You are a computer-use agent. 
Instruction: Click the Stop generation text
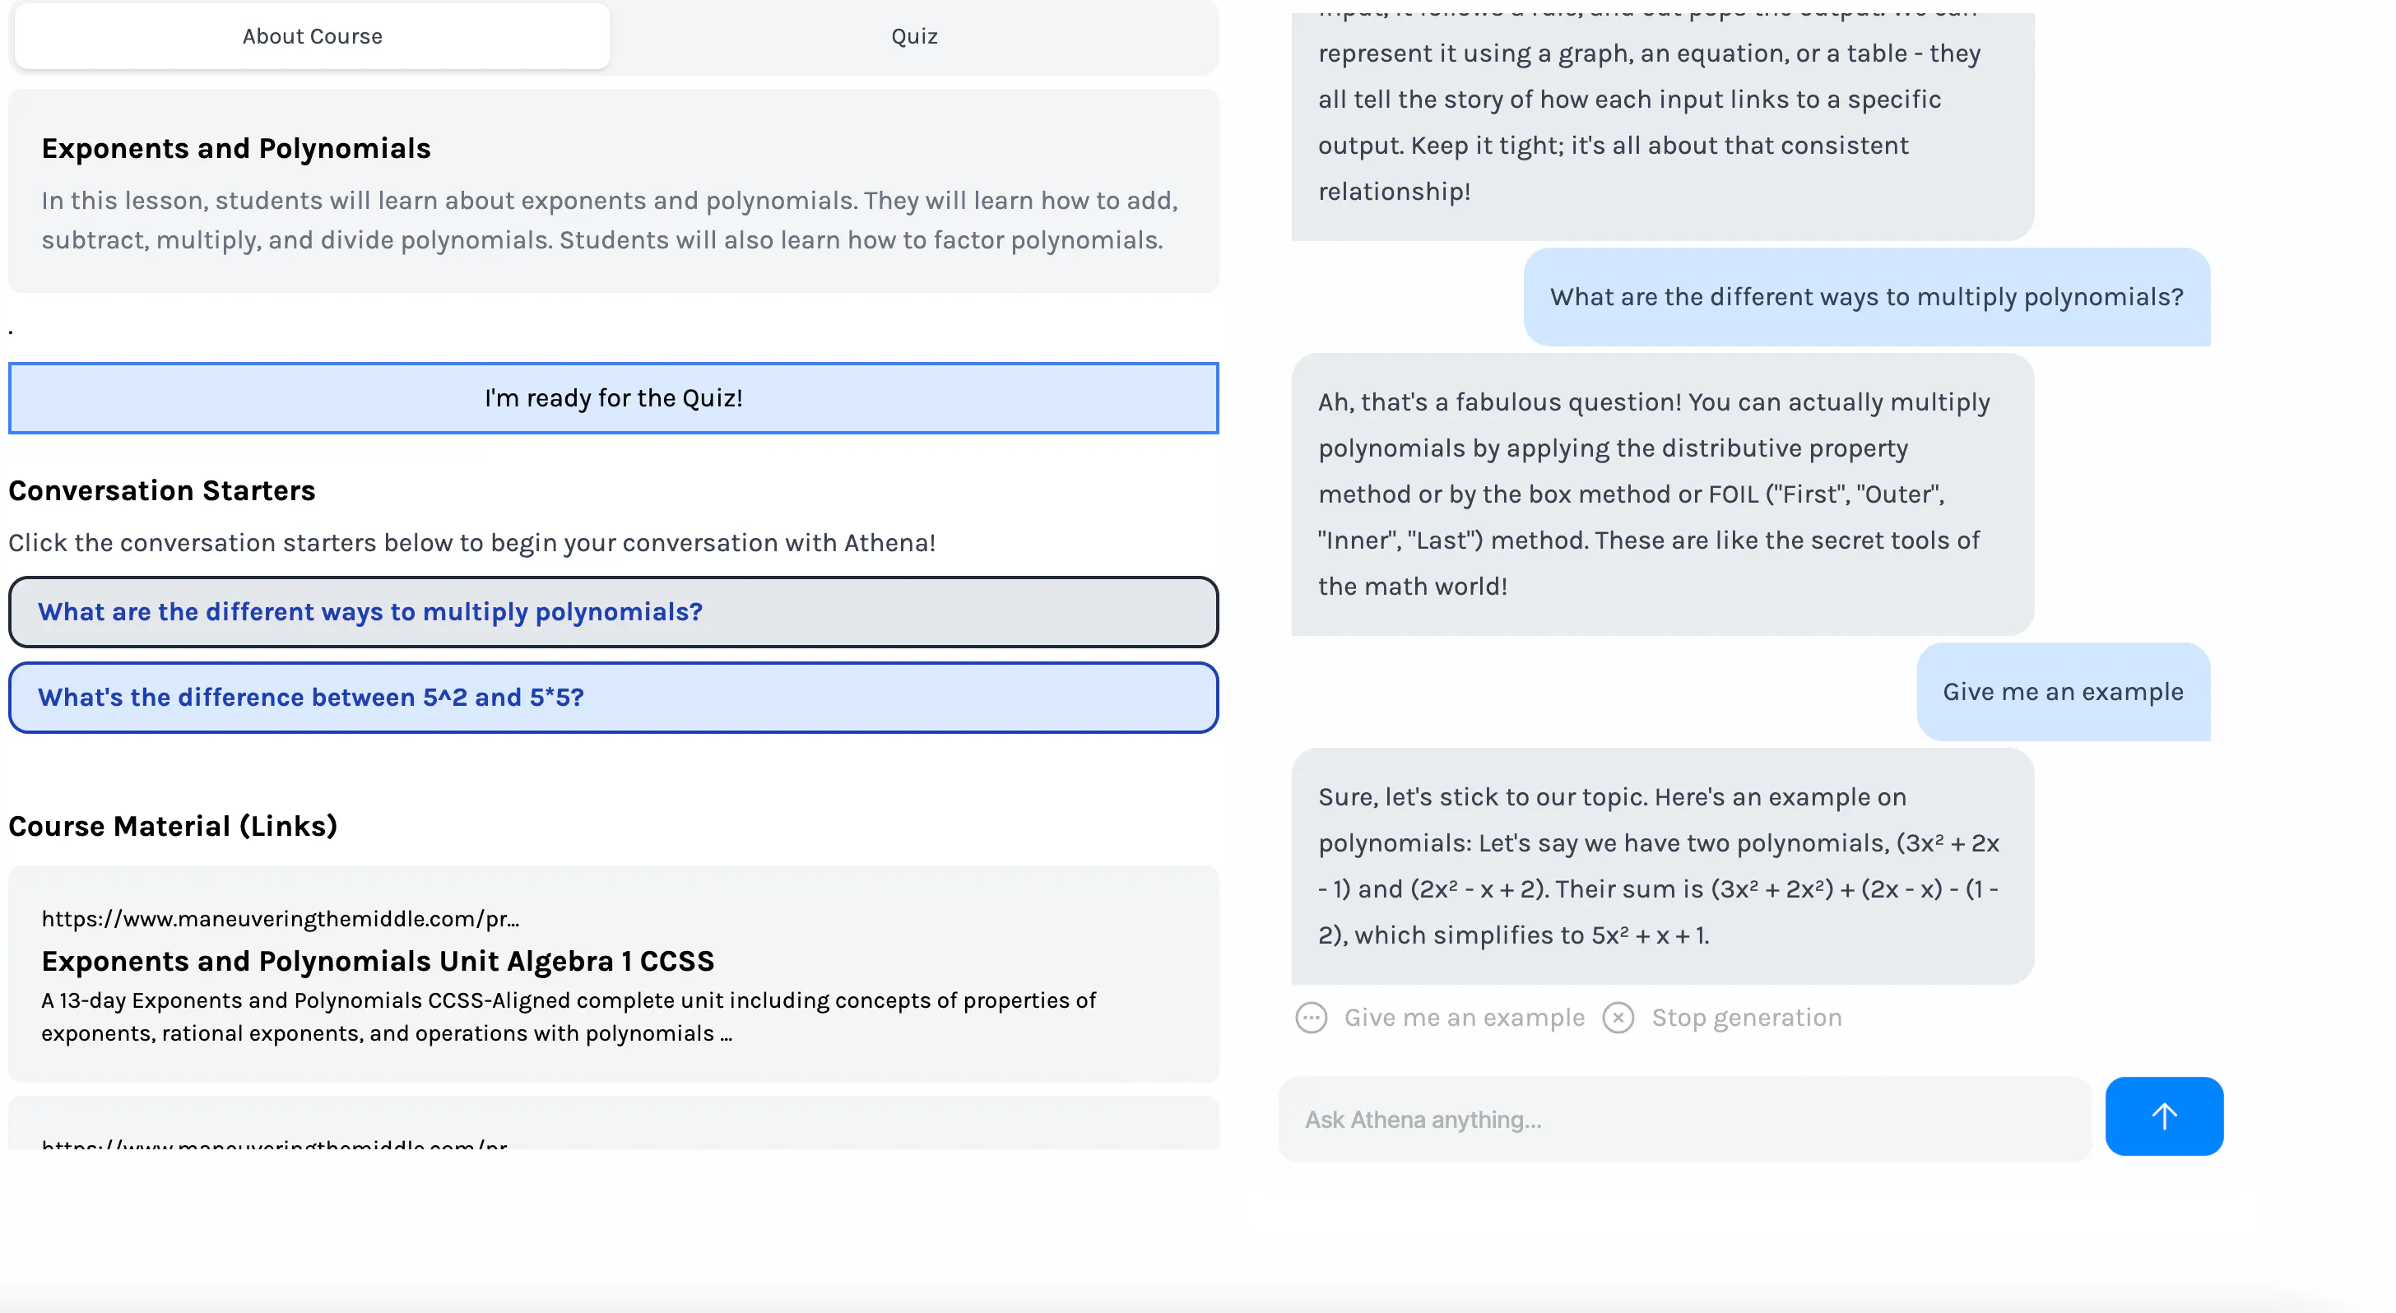pyautogui.click(x=1746, y=1018)
